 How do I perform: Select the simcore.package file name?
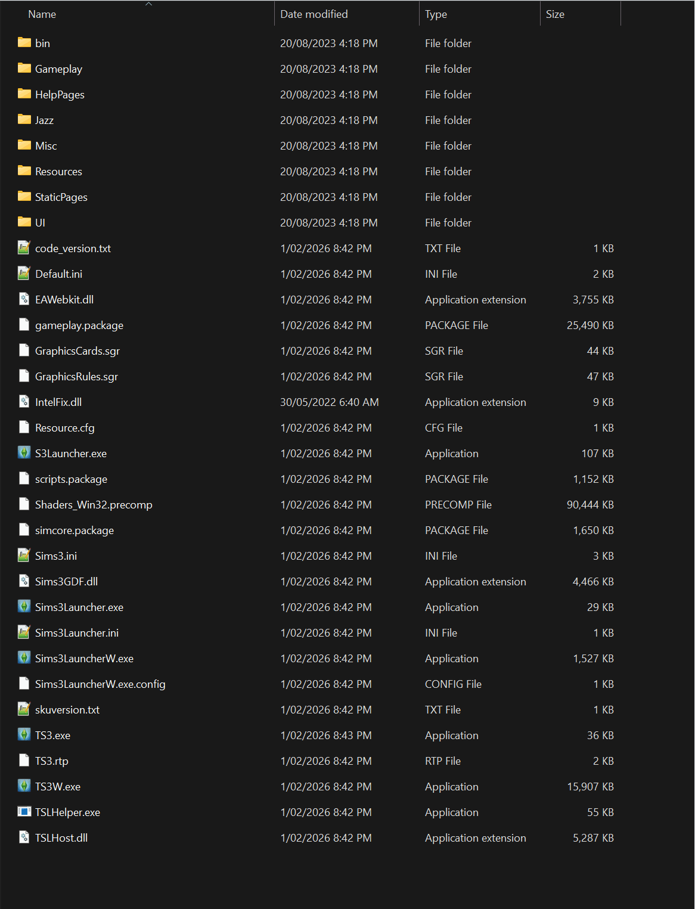[x=75, y=530]
